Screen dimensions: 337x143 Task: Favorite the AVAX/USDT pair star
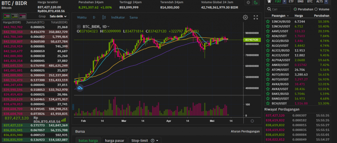pos(268,89)
